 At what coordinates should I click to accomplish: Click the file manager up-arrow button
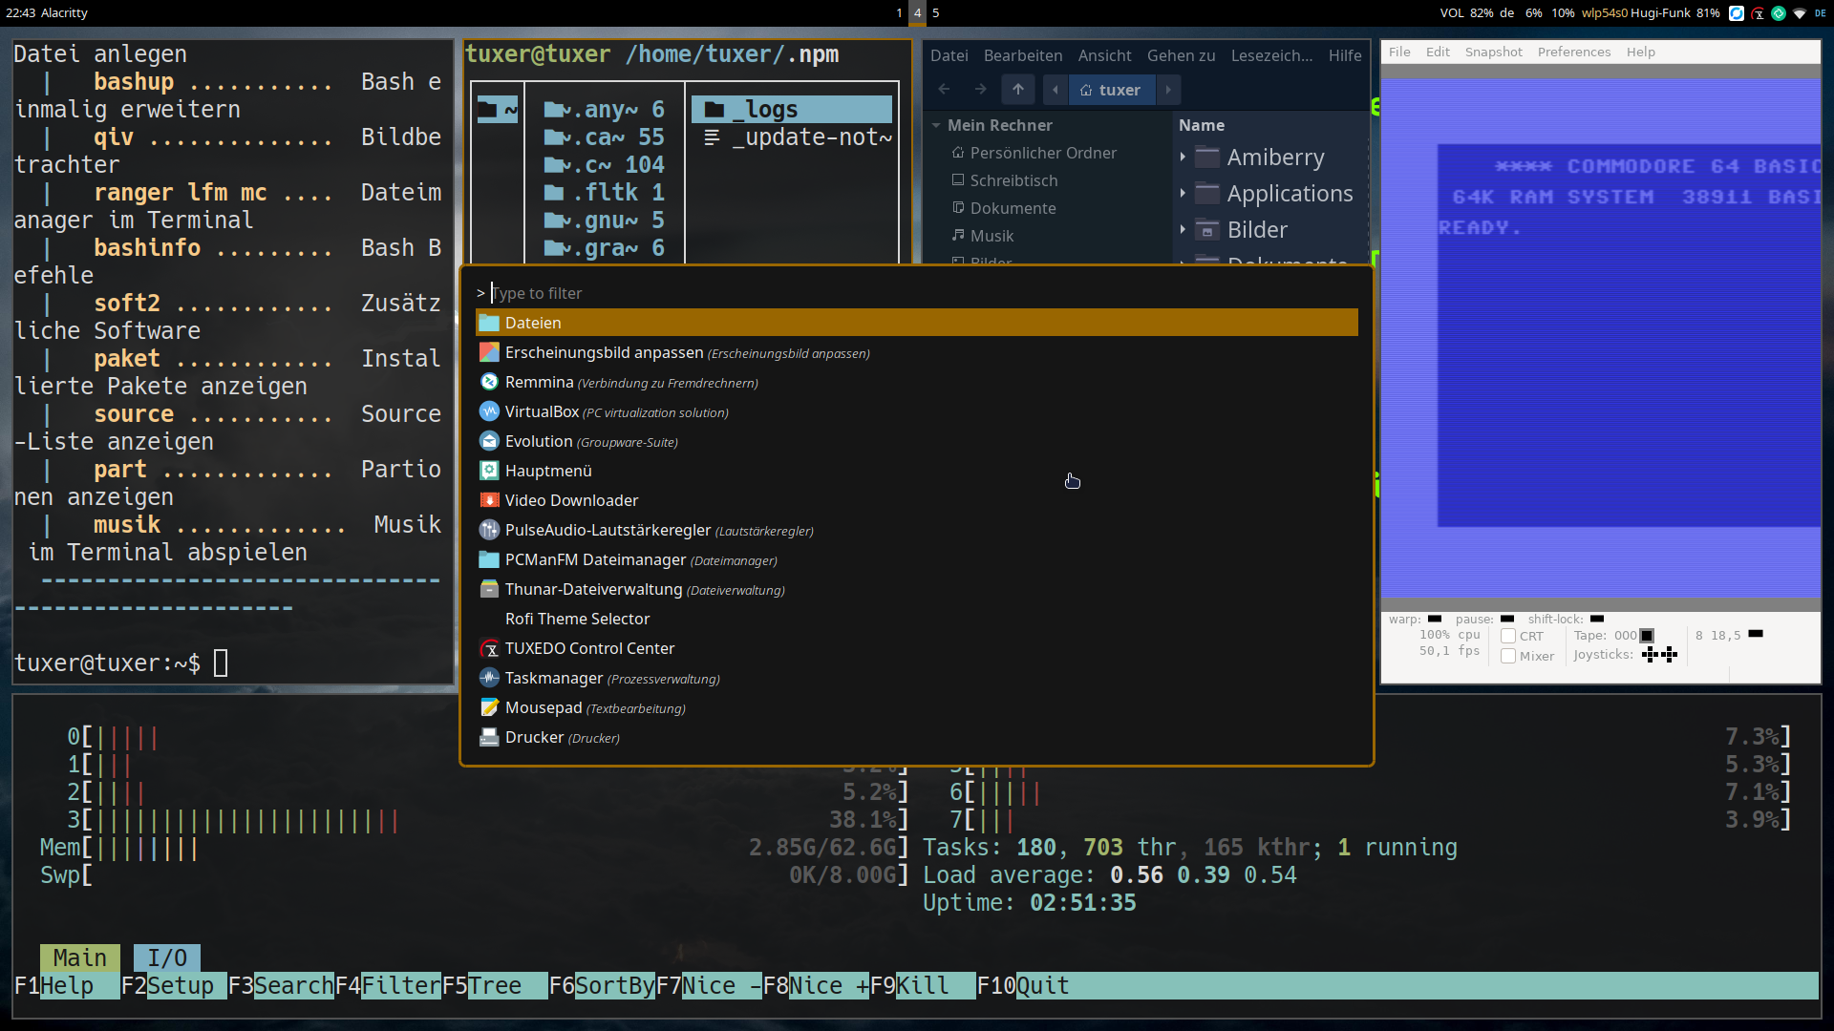1018,90
